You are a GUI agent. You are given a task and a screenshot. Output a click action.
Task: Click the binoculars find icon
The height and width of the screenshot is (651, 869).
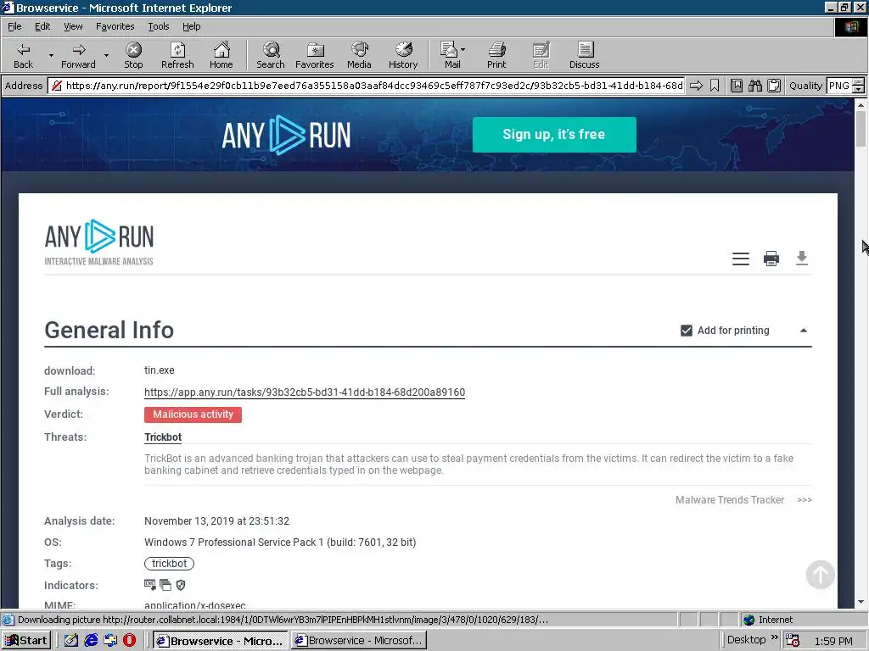tap(754, 86)
